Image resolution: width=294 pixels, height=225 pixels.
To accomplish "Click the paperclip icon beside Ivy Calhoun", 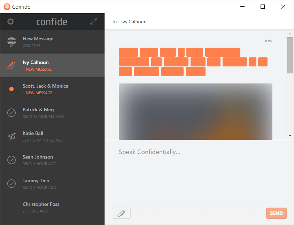I will tap(11, 65).
